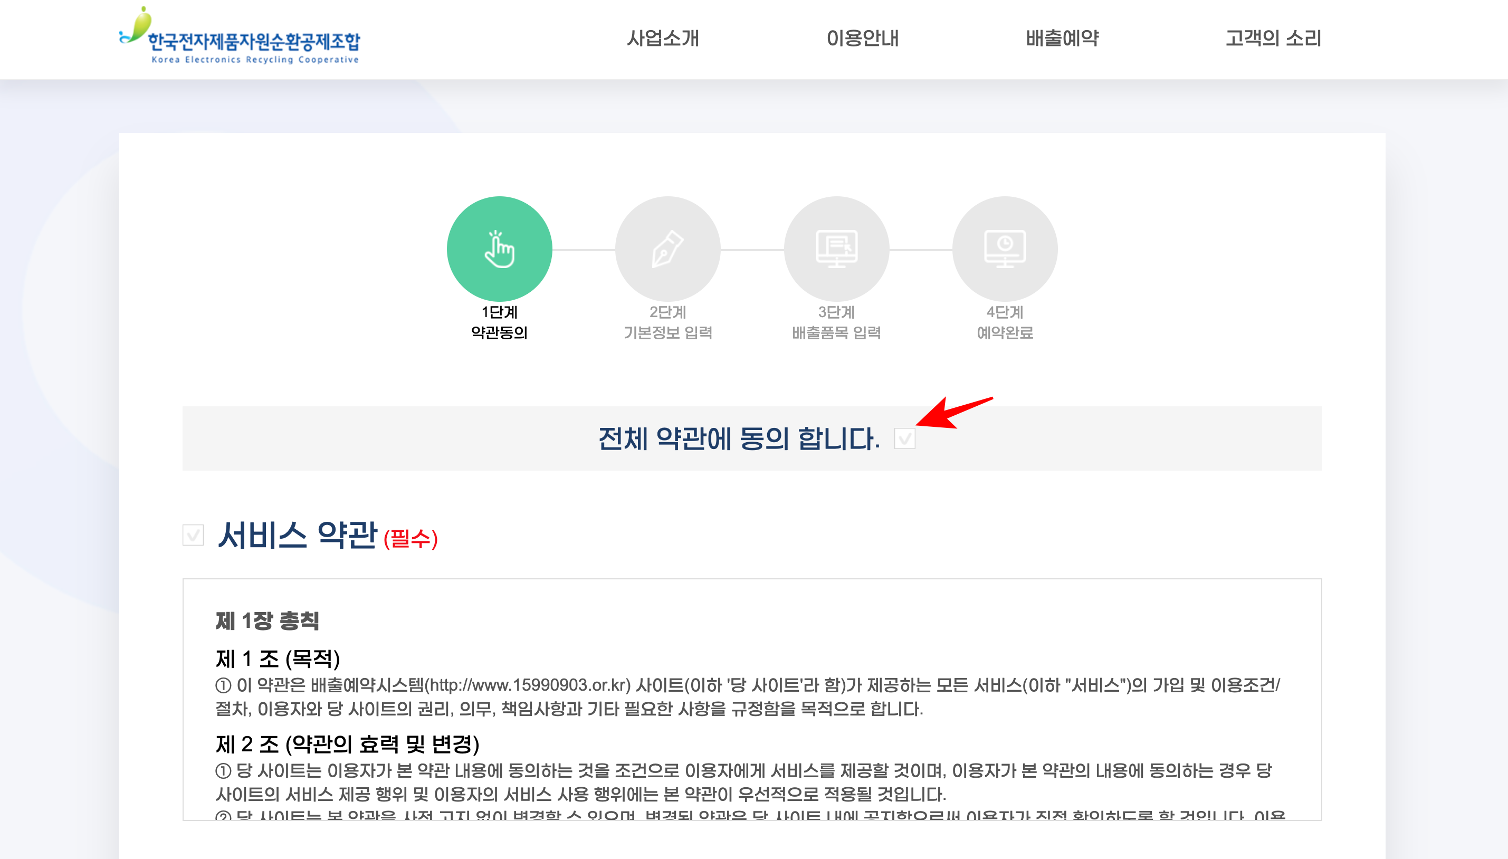This screenshot has width=1508, height=859.
Task: Click the 제 1장 총칙 heading
Action: tap(268, 621)
